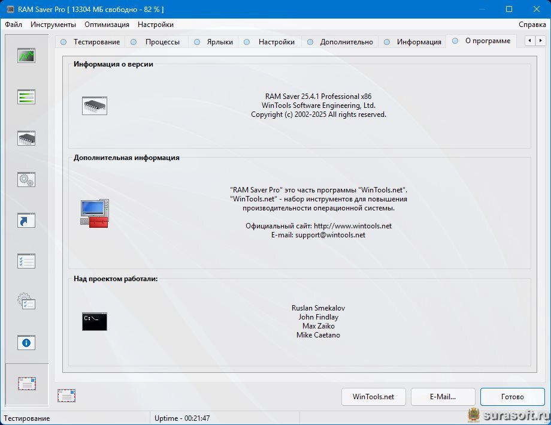Click the E-Mail... button
Screen dimensions: 551x425
443,396
